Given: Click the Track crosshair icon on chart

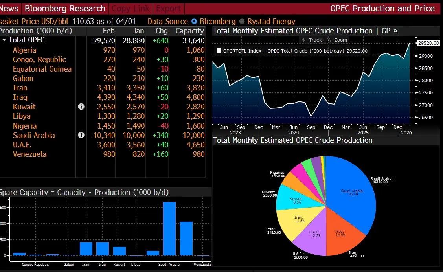Looking at the screenshot, I should click(x=304, y=40).
